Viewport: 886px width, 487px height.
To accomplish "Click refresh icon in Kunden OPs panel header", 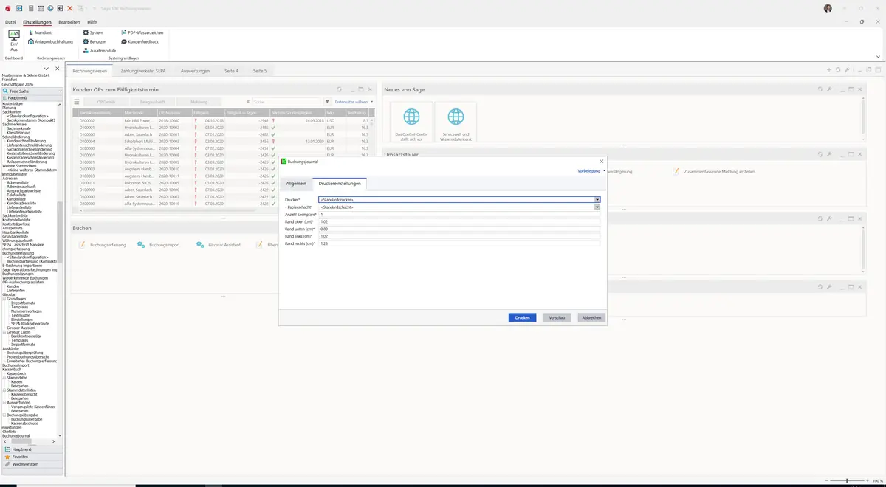I will [339, 89].
